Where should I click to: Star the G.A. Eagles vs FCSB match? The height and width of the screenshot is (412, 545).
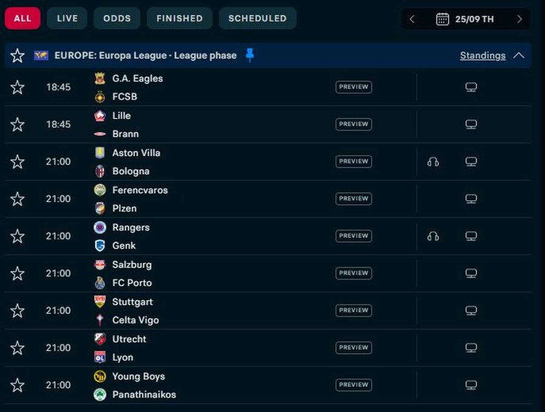coord(18,87)
